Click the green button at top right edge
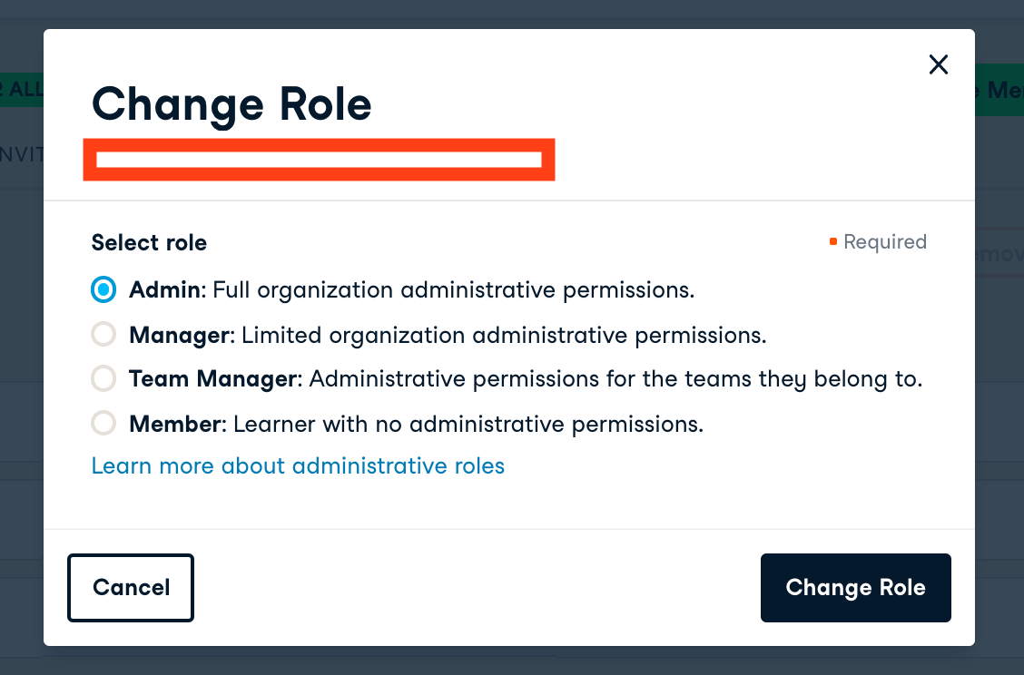Viewport: 1024px width, 675px height. [x=999, y=90]
